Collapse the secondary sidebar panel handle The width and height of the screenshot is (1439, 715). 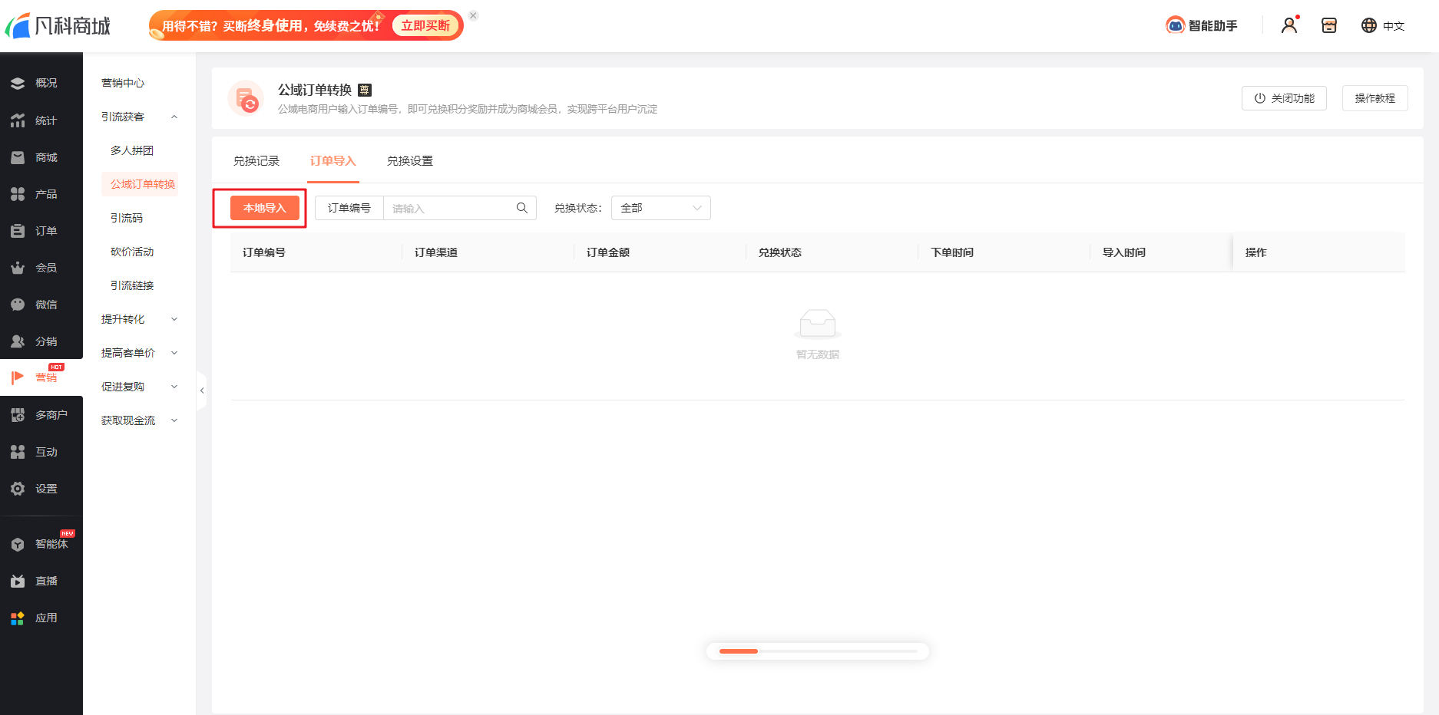(x=202, y=390)
